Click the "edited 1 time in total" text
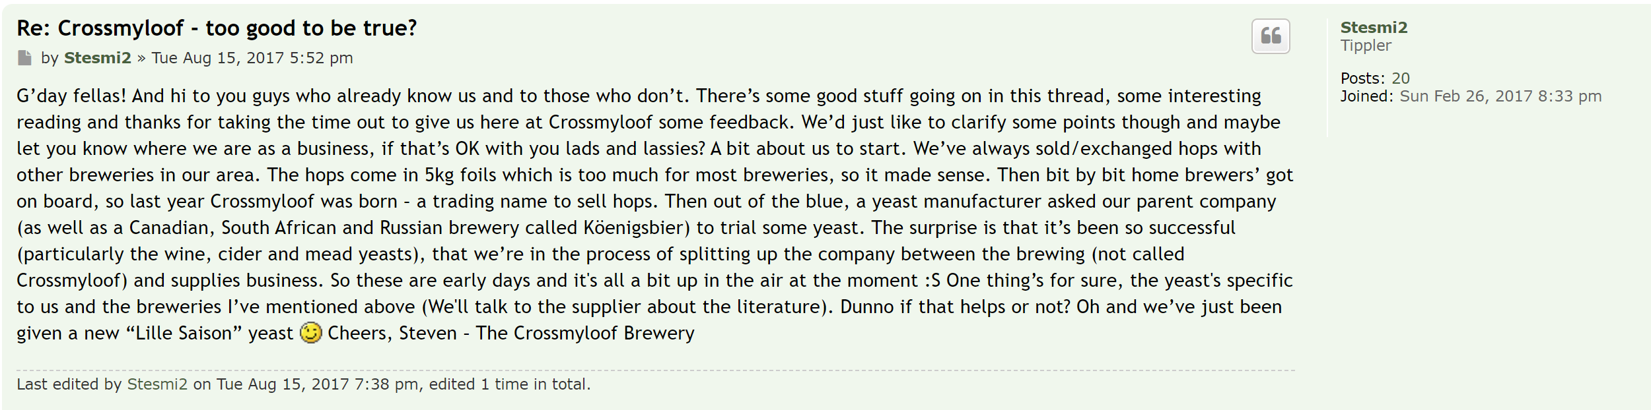1651x410 pixels. (x=510, y=384)
